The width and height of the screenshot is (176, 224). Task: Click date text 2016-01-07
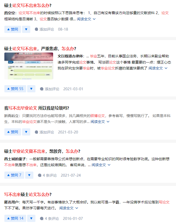73,218
